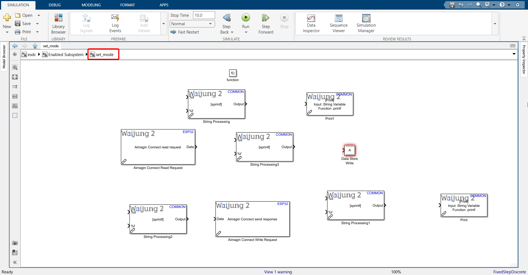
Task: Go up to parent with up arrow
Action: tap(35, 46)
